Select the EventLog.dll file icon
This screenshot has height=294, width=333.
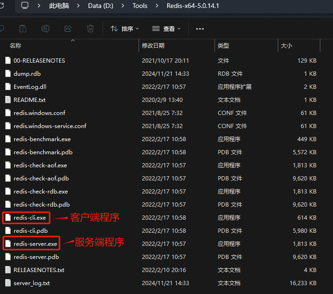point(8,86)
